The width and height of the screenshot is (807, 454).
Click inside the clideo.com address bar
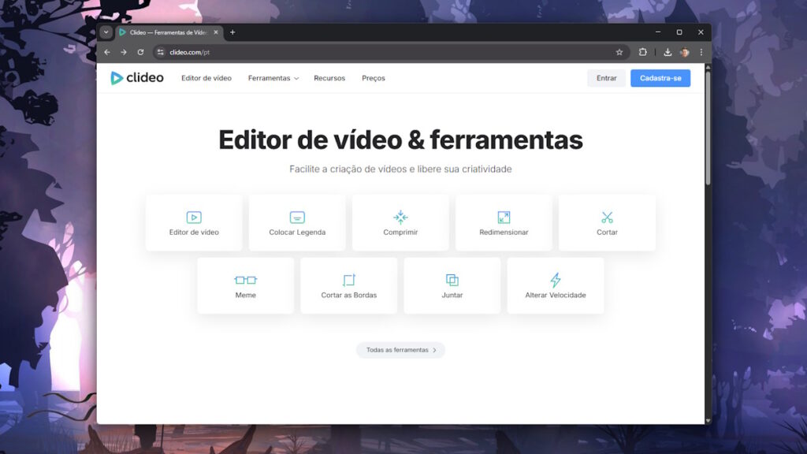189,52
